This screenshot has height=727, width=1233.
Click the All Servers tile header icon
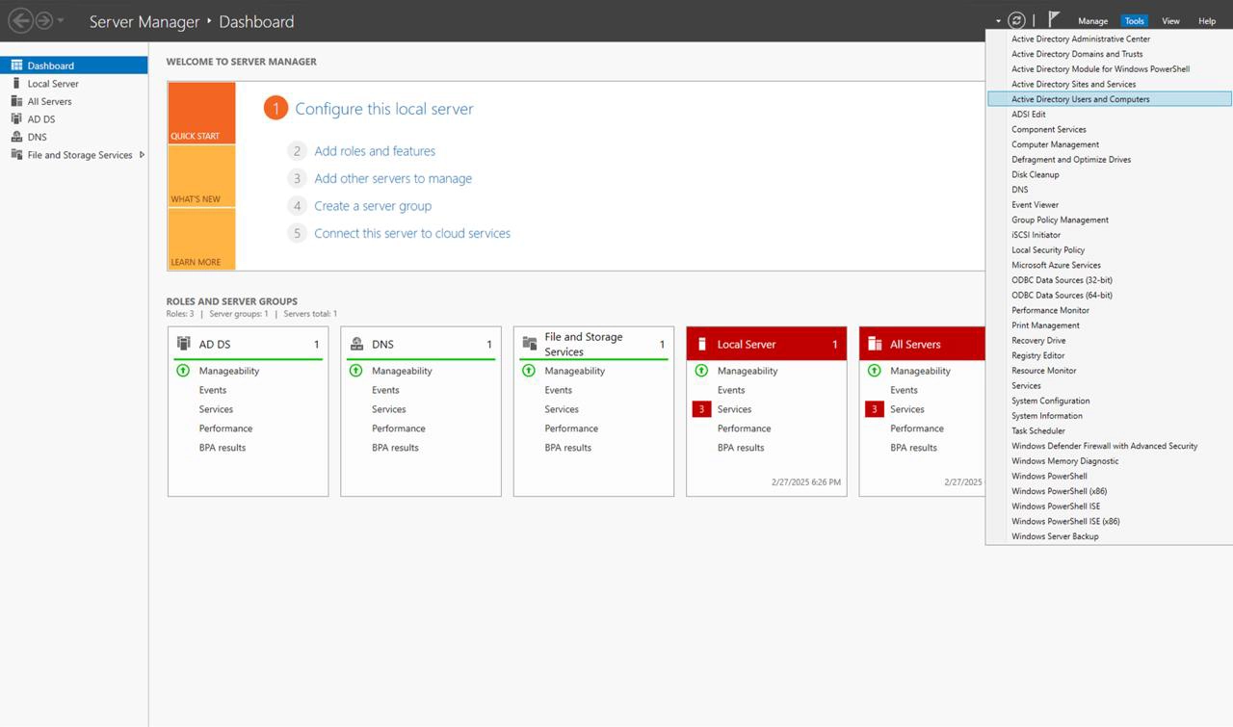click(875, 344)
